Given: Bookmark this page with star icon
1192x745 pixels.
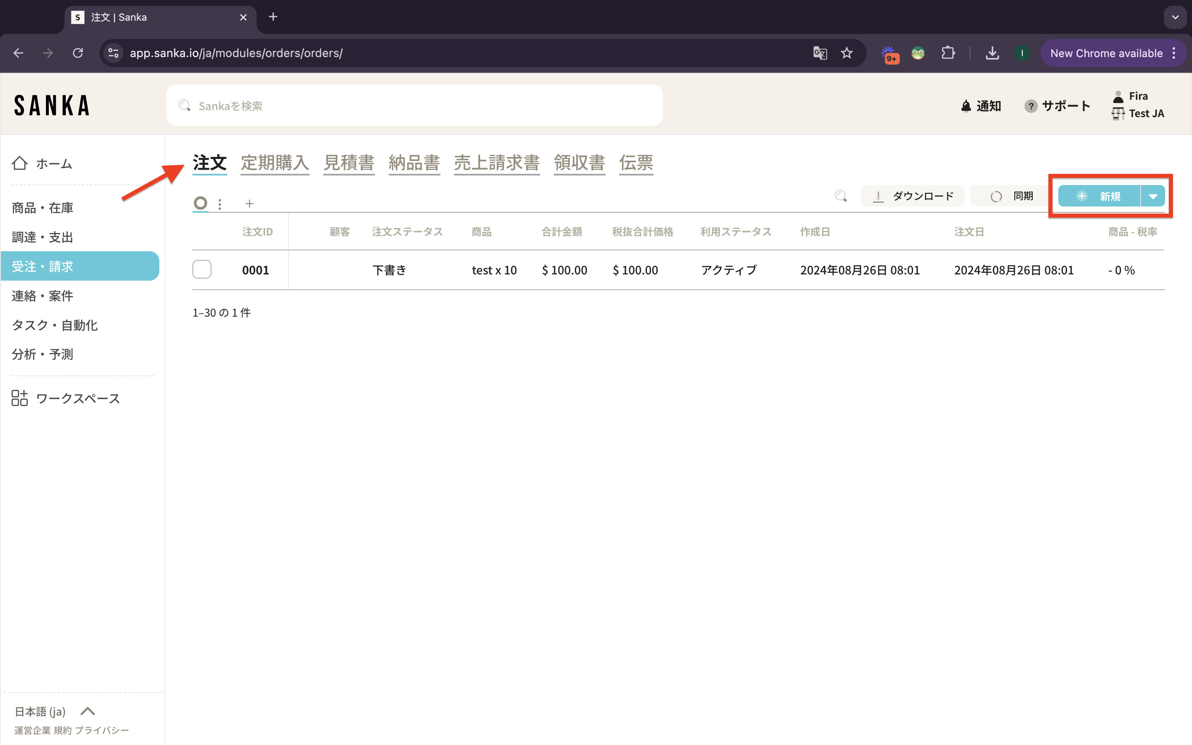Looking at the screenshot, I should 847,53.
